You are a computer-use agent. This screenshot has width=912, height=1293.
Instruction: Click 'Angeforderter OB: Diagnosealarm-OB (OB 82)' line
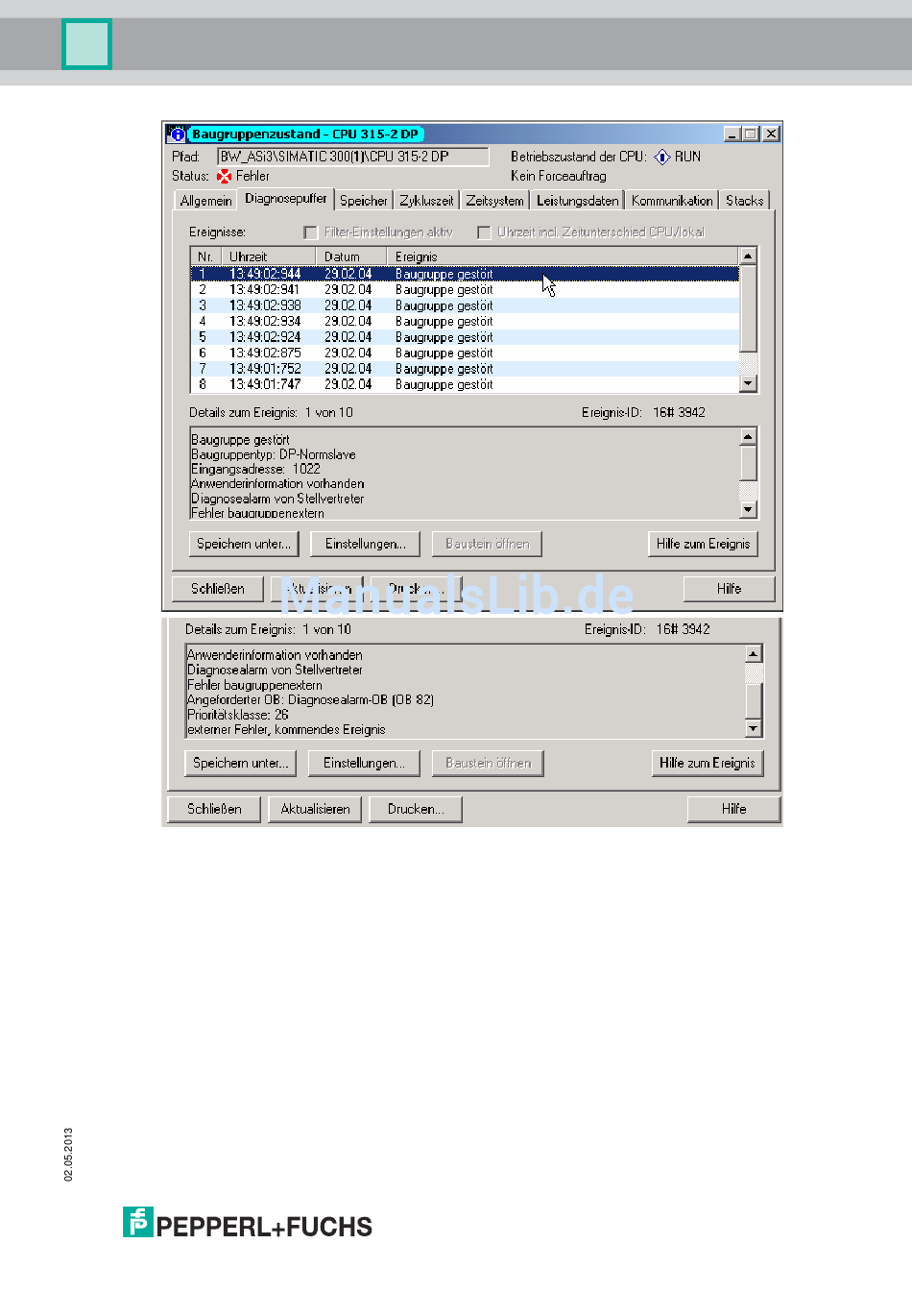point(310,699)
